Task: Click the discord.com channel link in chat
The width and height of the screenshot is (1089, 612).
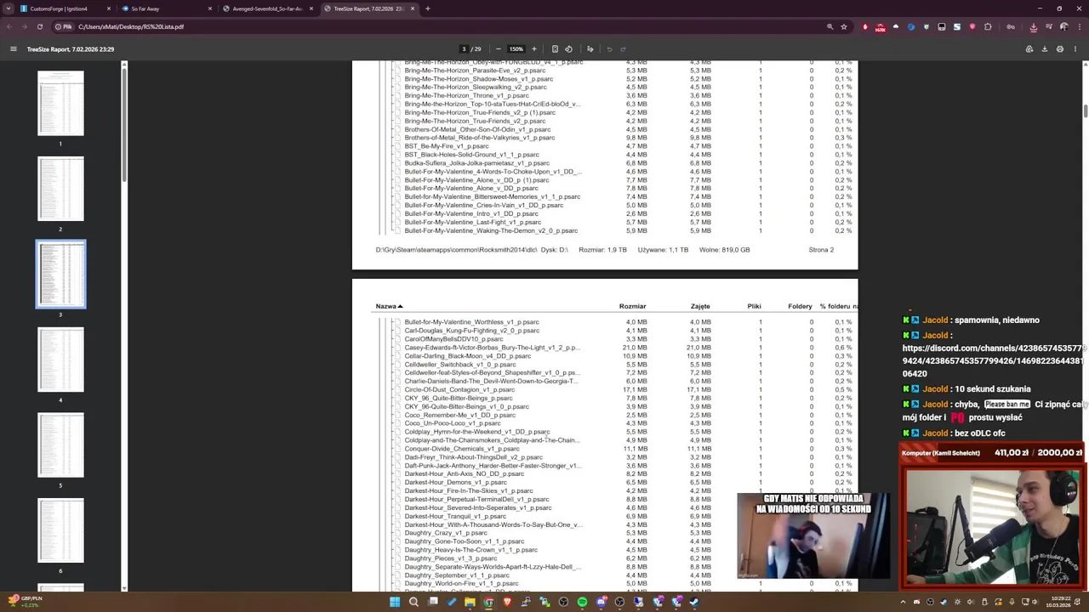Action: point(994,360)
